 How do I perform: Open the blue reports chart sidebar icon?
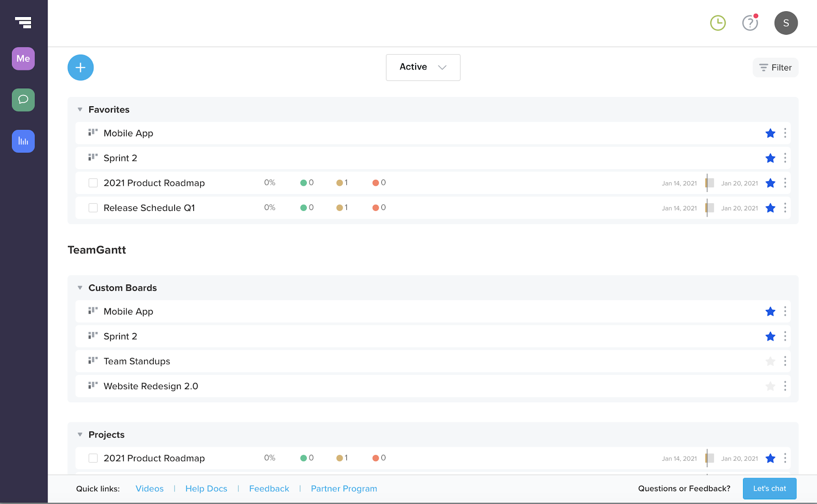pos(23,141)
